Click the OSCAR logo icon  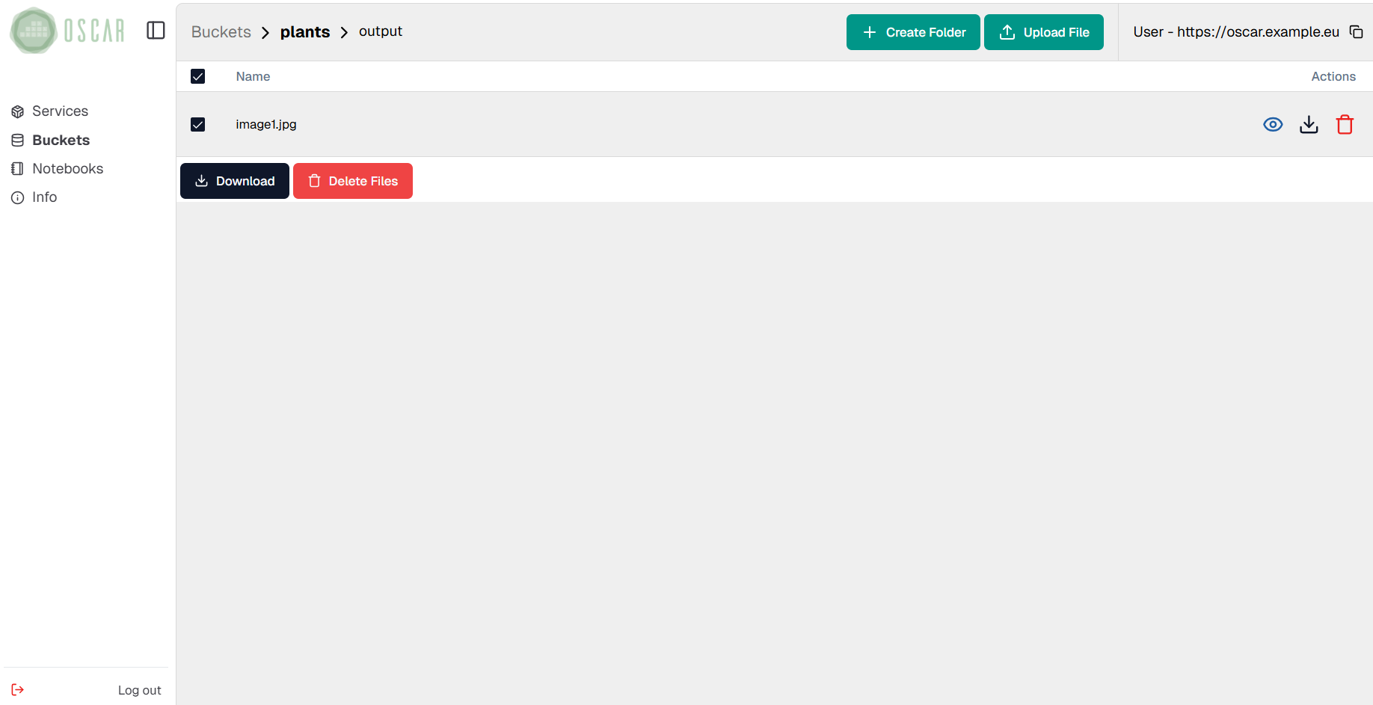point(34,31)
